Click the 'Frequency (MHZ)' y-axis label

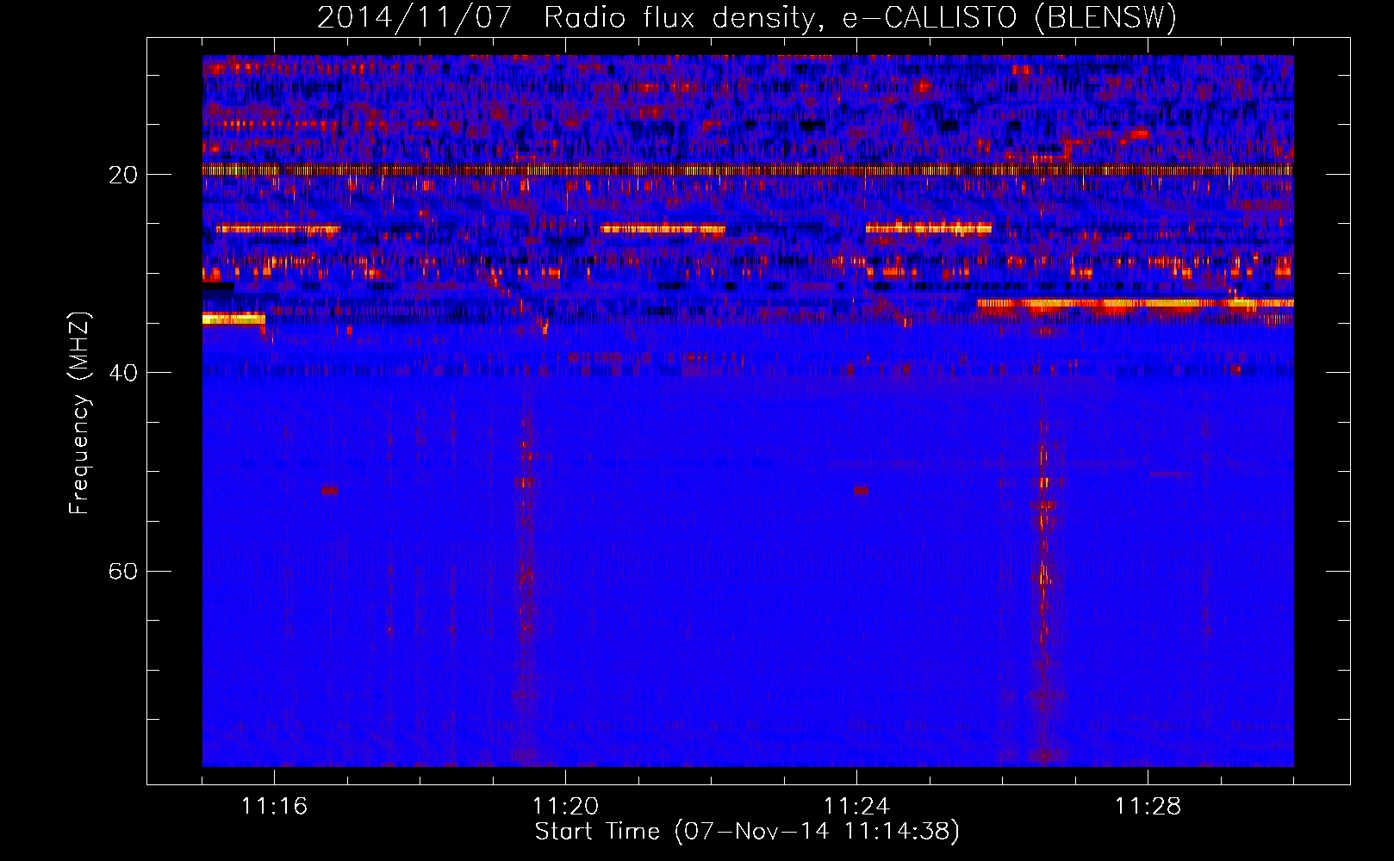point(79,413)
